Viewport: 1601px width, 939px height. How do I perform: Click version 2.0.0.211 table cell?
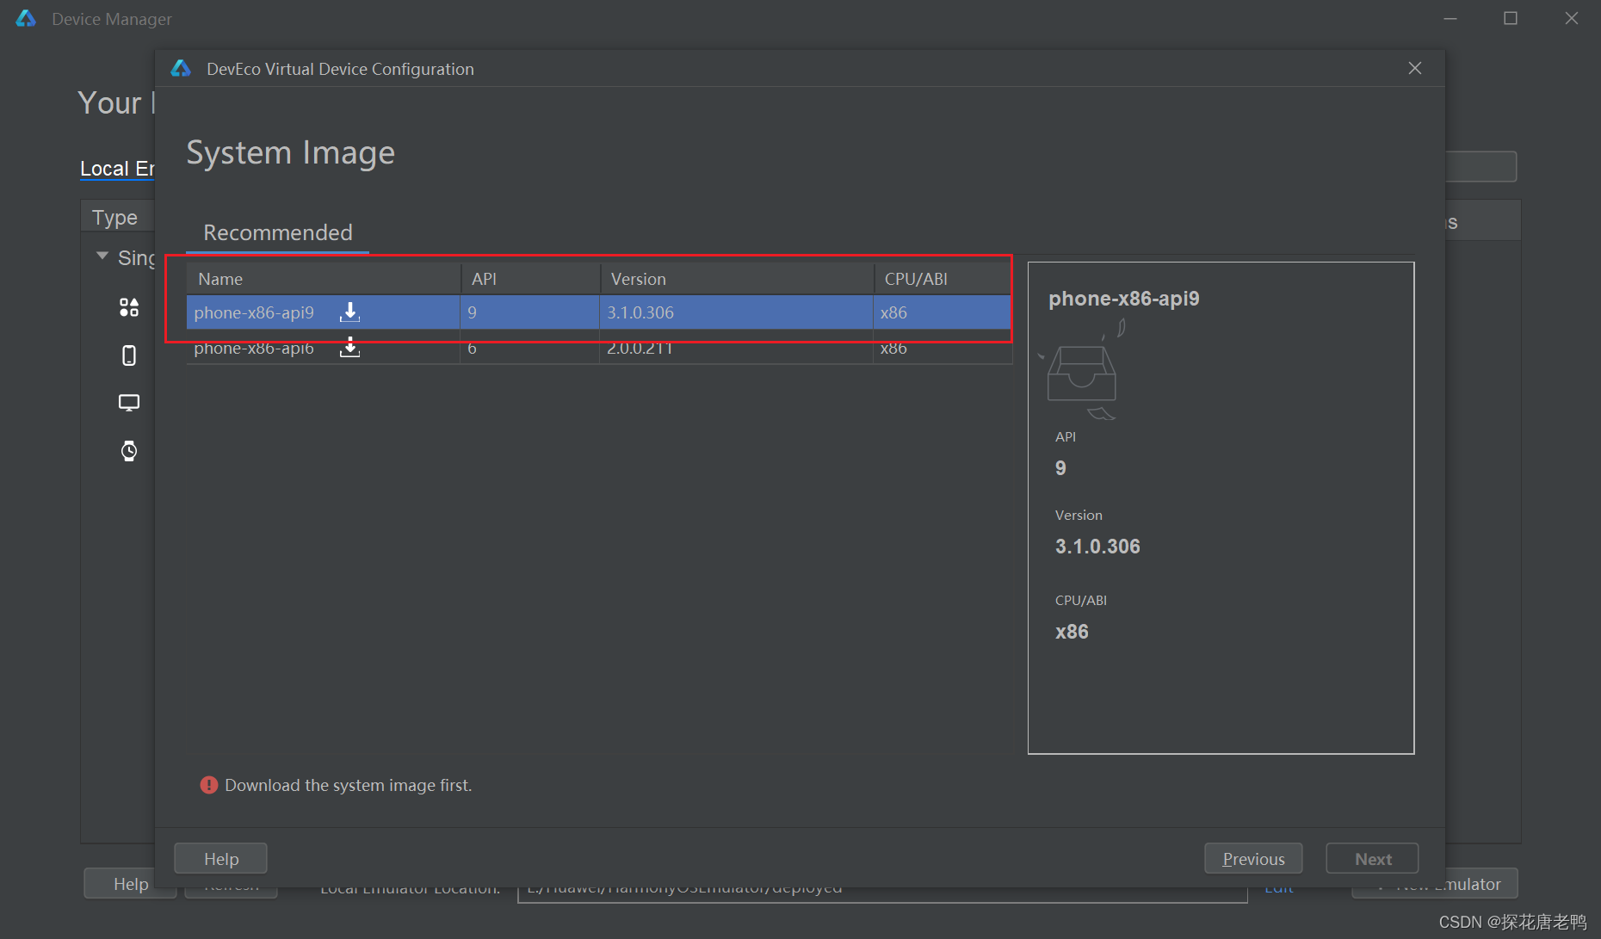point(737,348)
